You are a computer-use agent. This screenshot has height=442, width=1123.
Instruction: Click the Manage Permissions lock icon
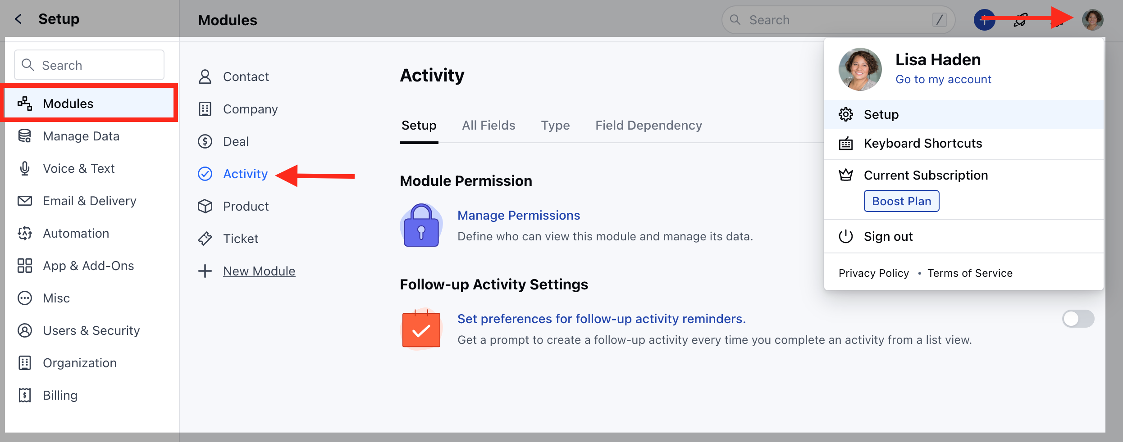(x=421, y=225)
